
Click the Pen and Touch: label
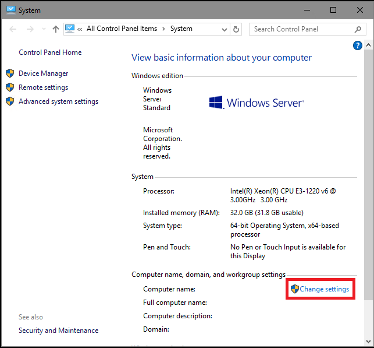tap(167, 247)
